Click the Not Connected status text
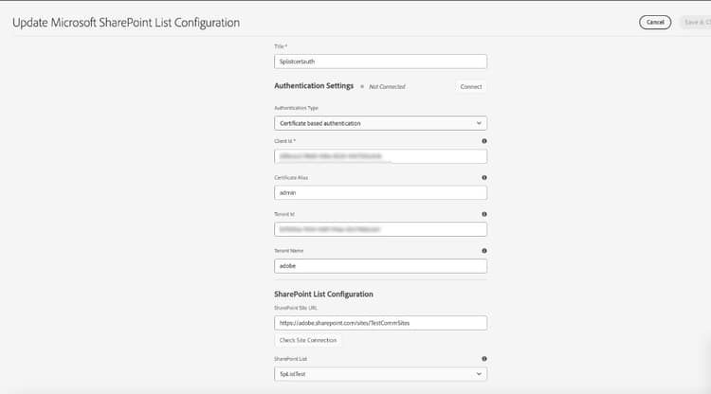 387,86
